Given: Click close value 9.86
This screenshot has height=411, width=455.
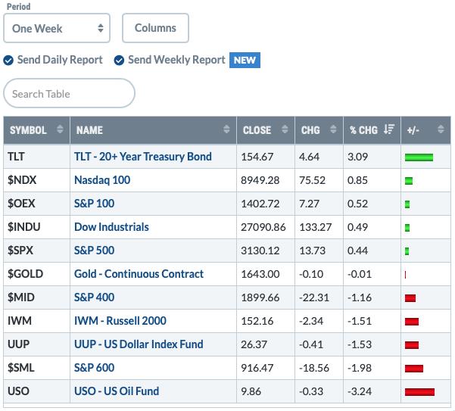Looking at the screenshot, I should point(251,392).
